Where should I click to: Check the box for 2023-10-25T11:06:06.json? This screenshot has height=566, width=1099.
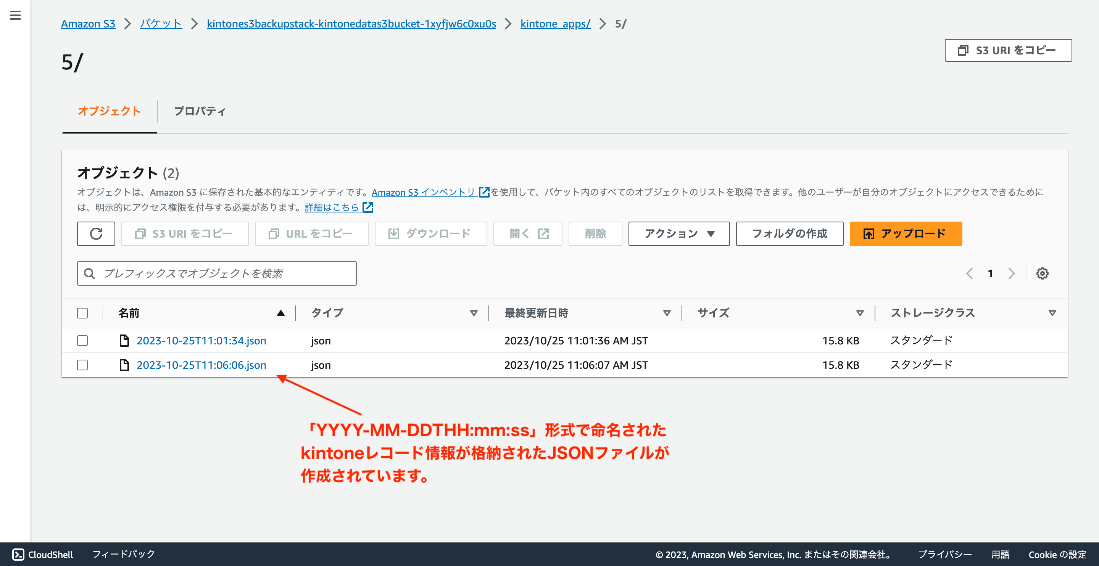(82, 365)
